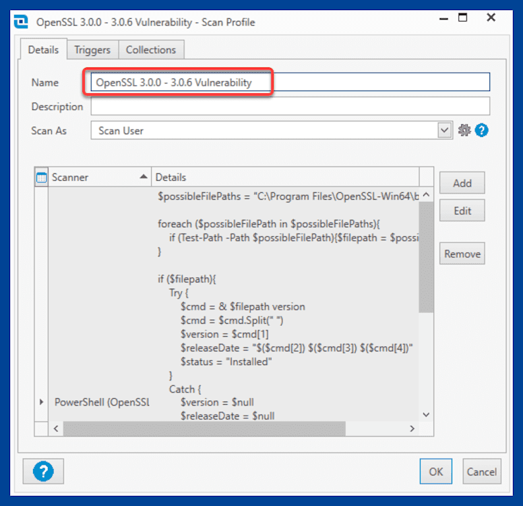Image resolution: width=523 pixels, height=506 pixels.
Task: Click the Remove scanner button
Action: pos(462,254)
